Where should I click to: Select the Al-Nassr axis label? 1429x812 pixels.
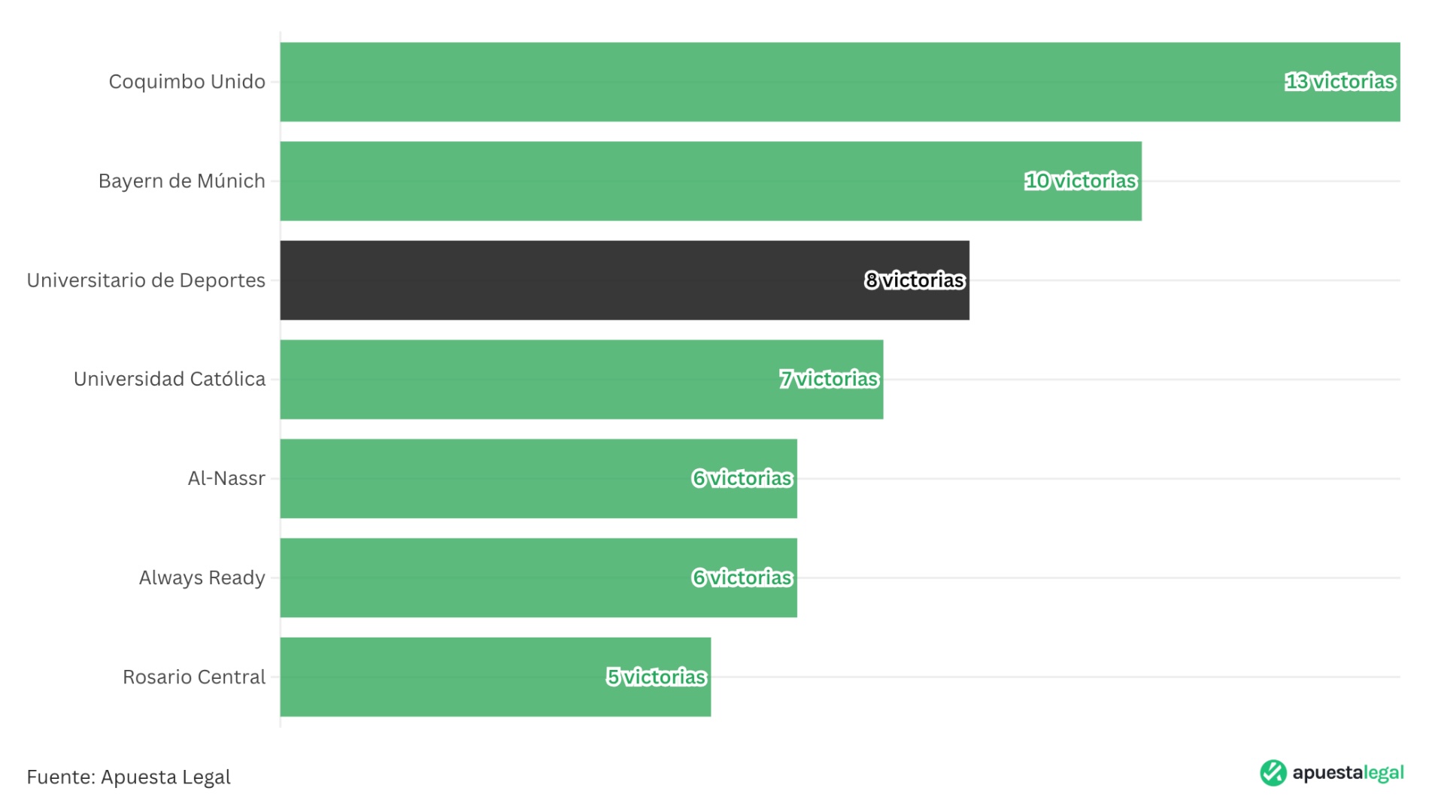tap(226, 479)
